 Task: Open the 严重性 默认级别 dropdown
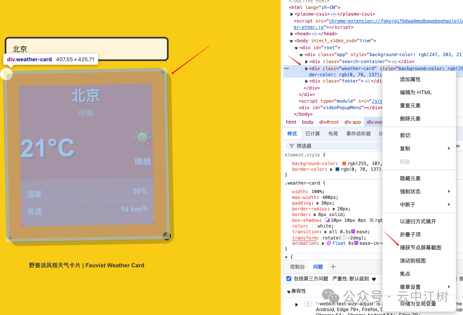coord(355,279)
